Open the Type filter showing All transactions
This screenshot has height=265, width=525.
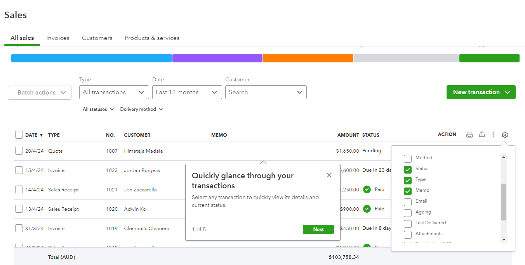coord(114,92)
